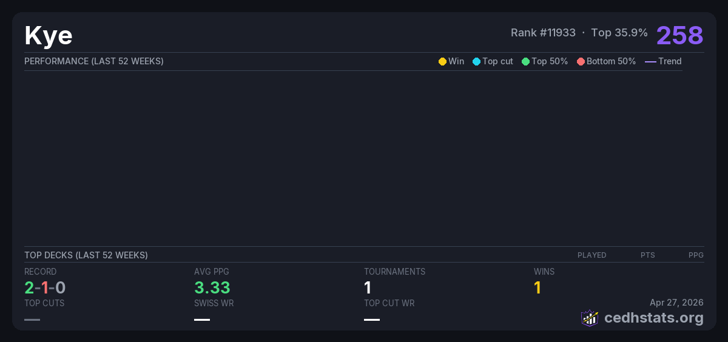
Task: Select the Top Decks (Last 52 Weeks) heading
Action: (x=86, y=255)
